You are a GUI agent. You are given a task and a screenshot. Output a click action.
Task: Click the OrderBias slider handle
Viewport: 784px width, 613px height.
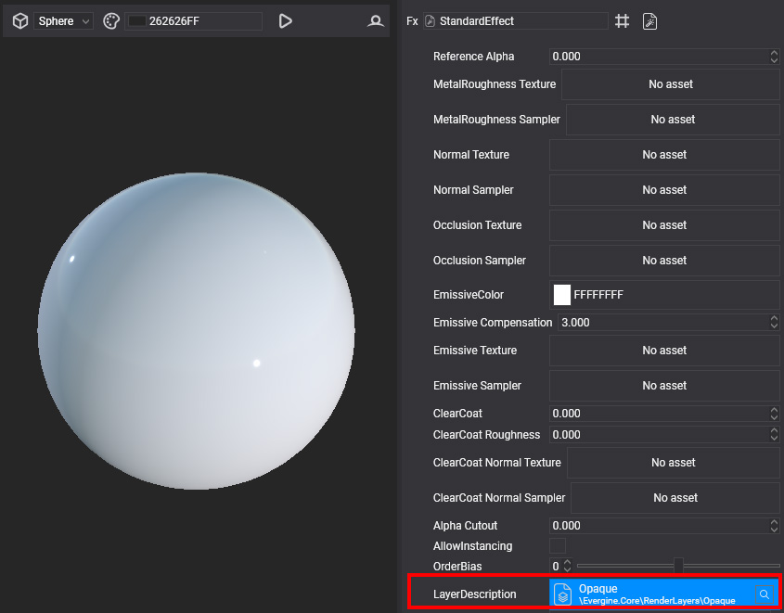pyautogui.click(x=678, y=566)
